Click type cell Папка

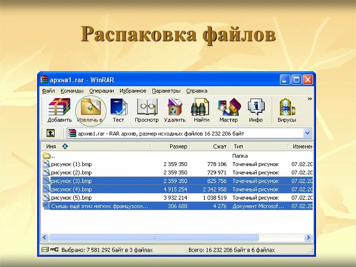click(x=240, y=156)
